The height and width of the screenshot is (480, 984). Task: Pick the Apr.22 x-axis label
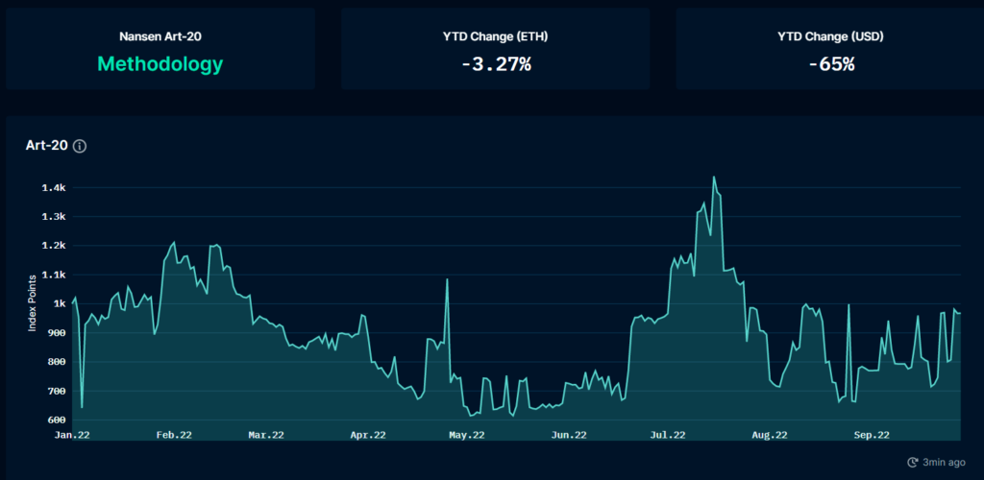point(367,435)
